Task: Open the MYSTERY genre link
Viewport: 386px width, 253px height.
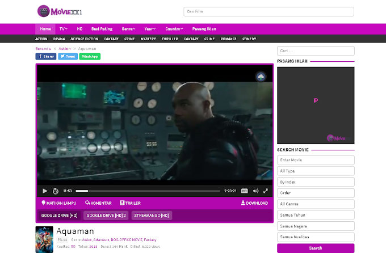Action: 148,39
